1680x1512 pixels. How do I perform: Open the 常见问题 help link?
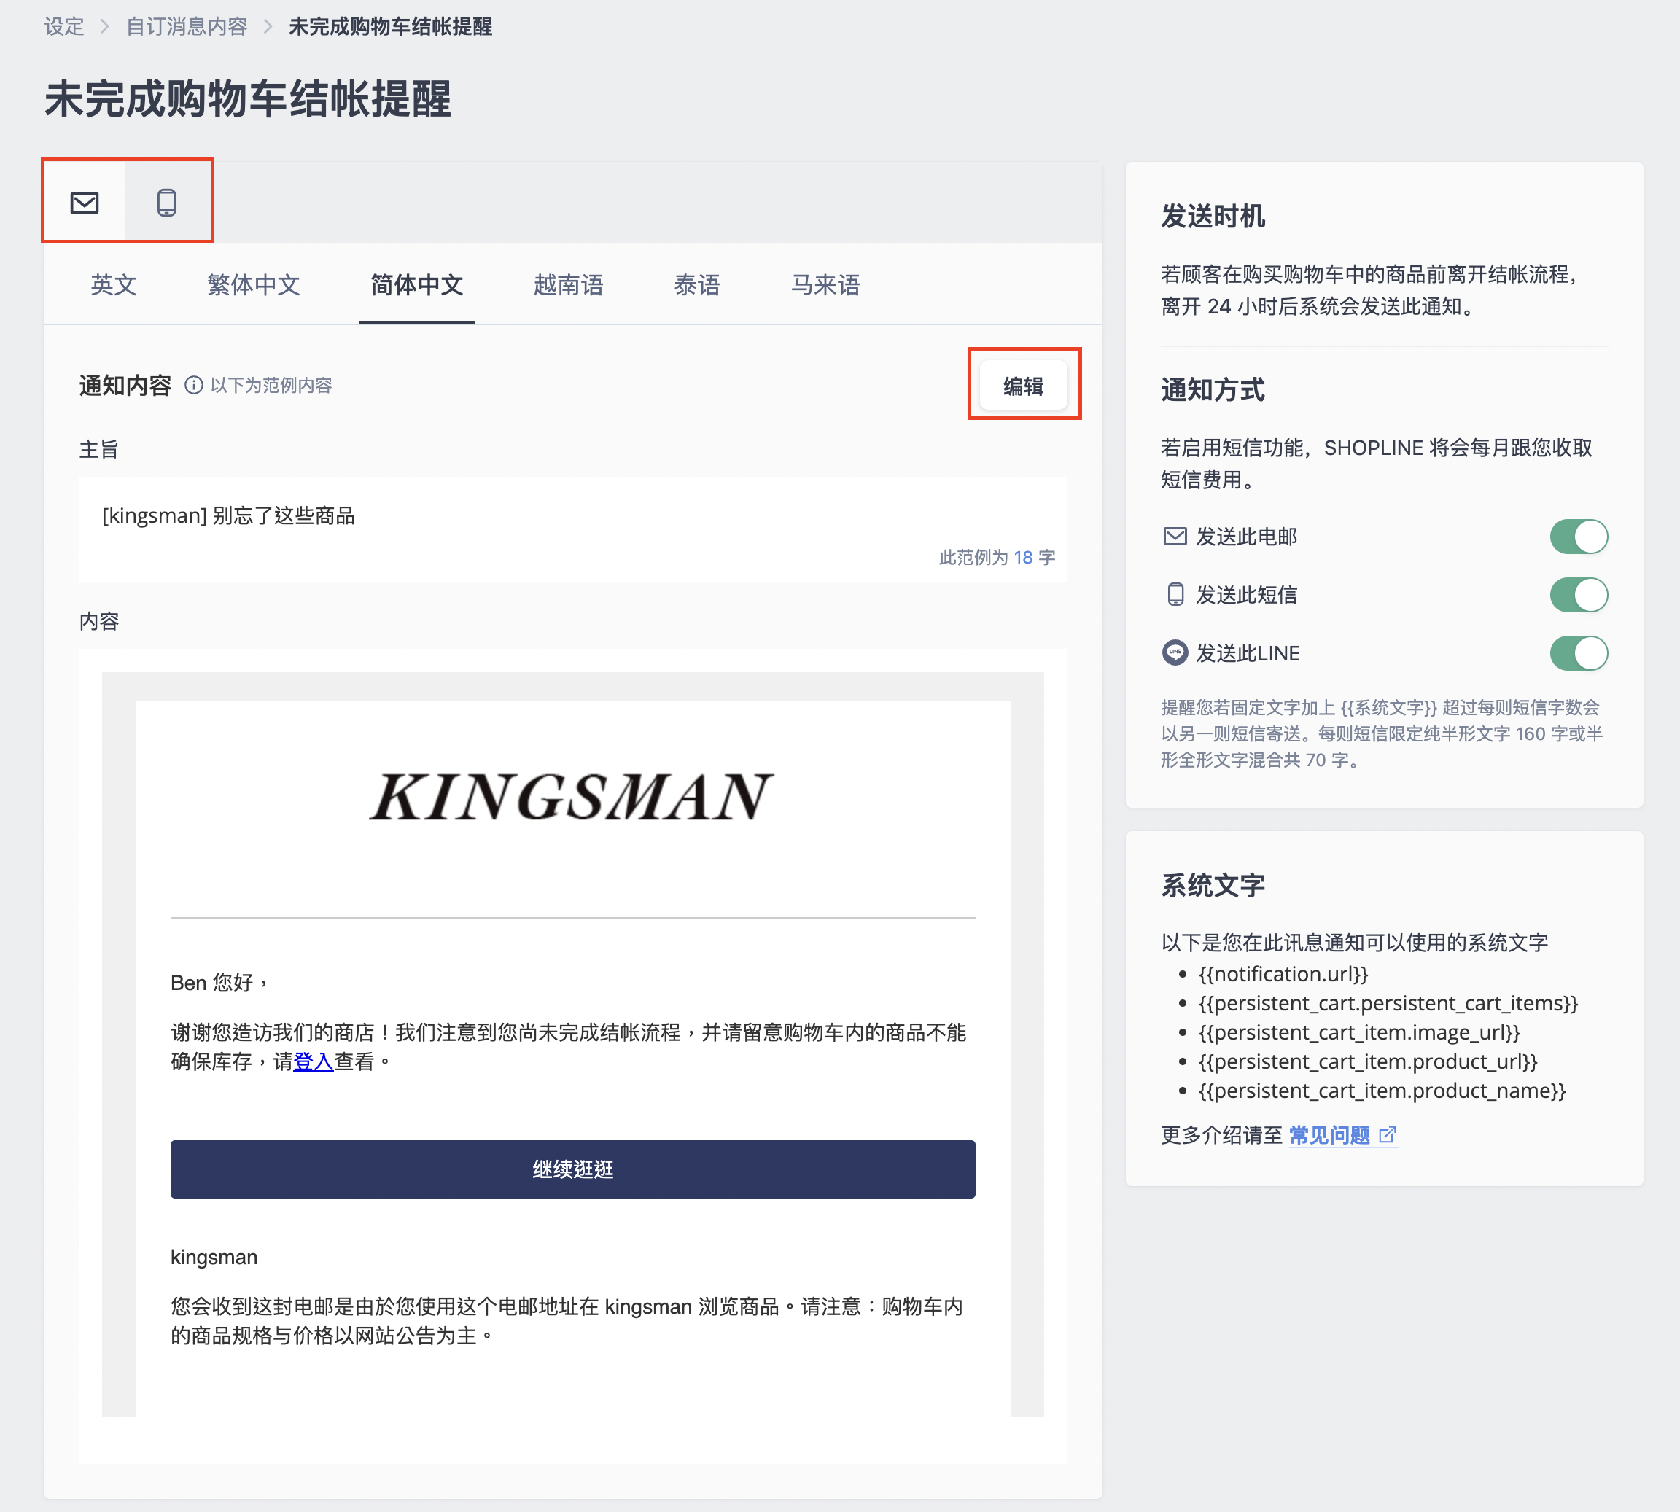1329,1135
